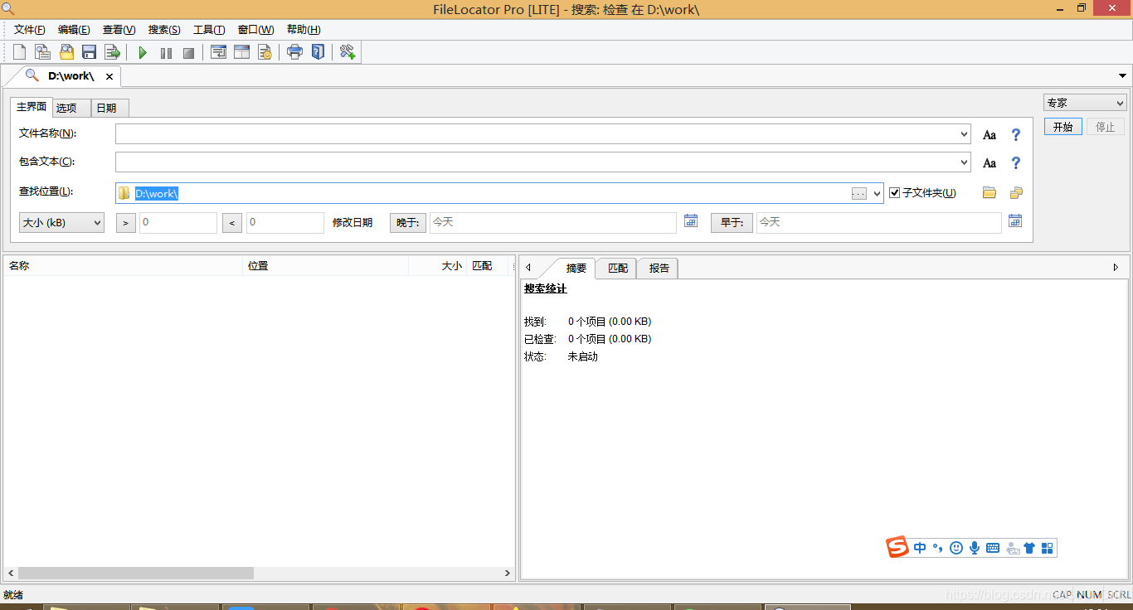
Task: Open the calendar icon beside 早于 date
Action: click(1015, 220)
